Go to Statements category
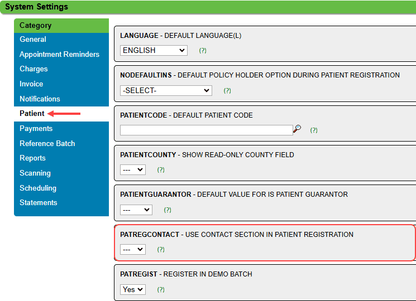Image resolution: width=416 pixels, height=301 pixels. 39,203
